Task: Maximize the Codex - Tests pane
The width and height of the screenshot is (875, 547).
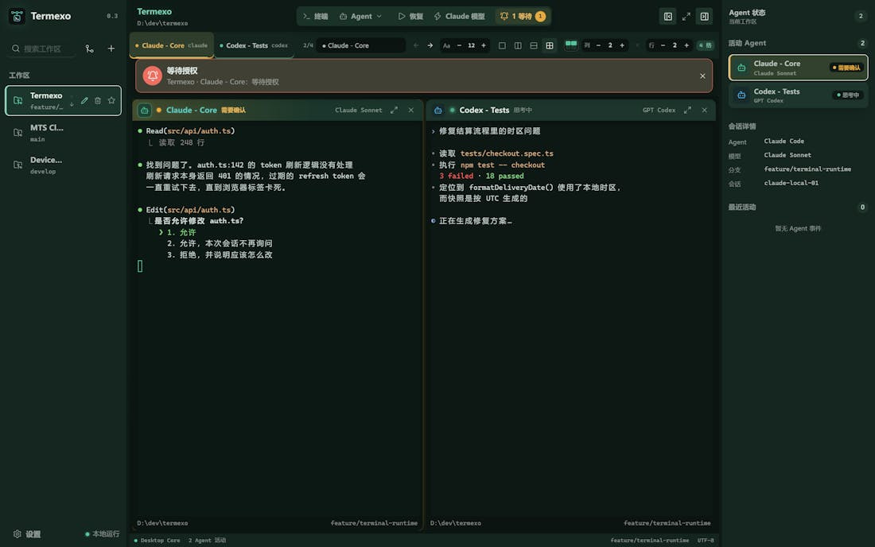Action: pos(687,111)
